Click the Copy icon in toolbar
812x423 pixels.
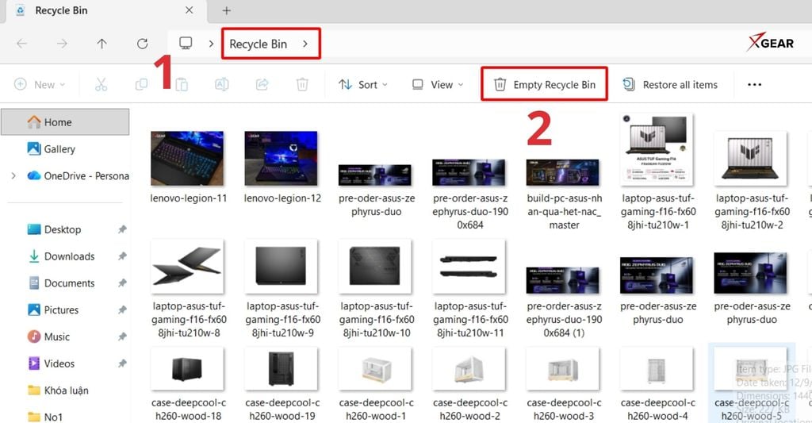(141, 84)
